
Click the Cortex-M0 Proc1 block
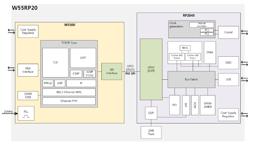pyautogui.click(x=193, y=57)
